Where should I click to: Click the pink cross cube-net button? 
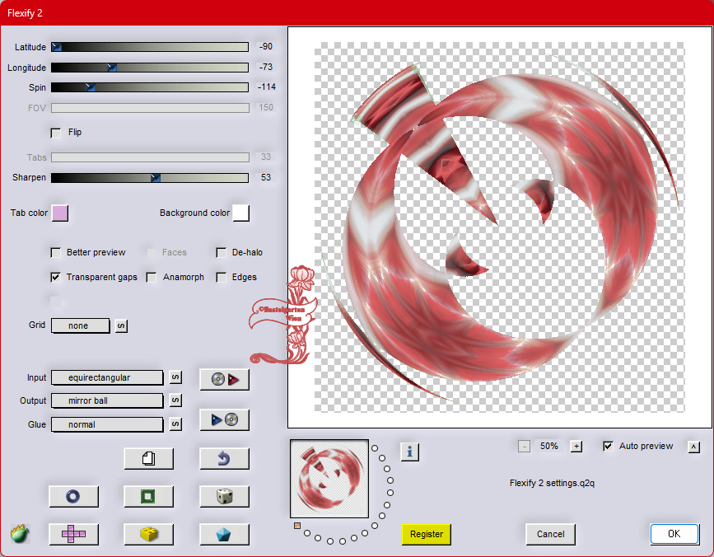click(x=73, y=534)
